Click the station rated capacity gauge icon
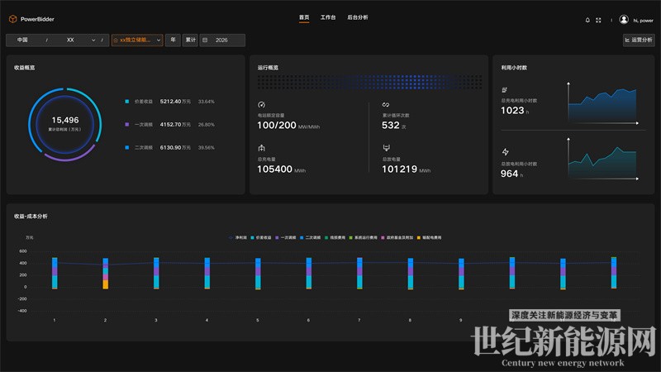Viewport: 661px width, 372px height. click(261, 104)
